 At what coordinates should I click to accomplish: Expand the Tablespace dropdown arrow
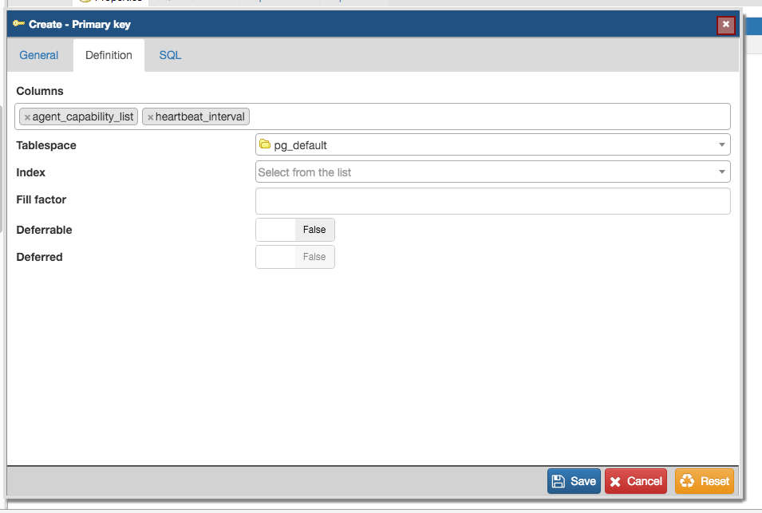[x=721, y=145]
